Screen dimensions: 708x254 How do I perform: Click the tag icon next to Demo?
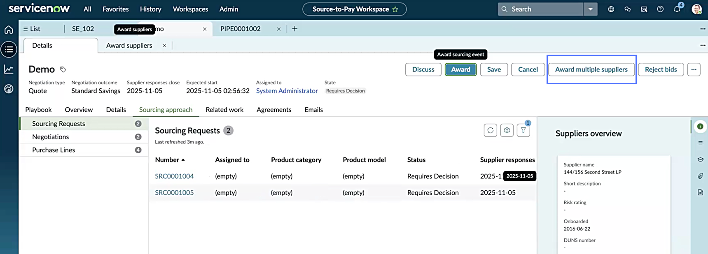[x=63, y=69]
